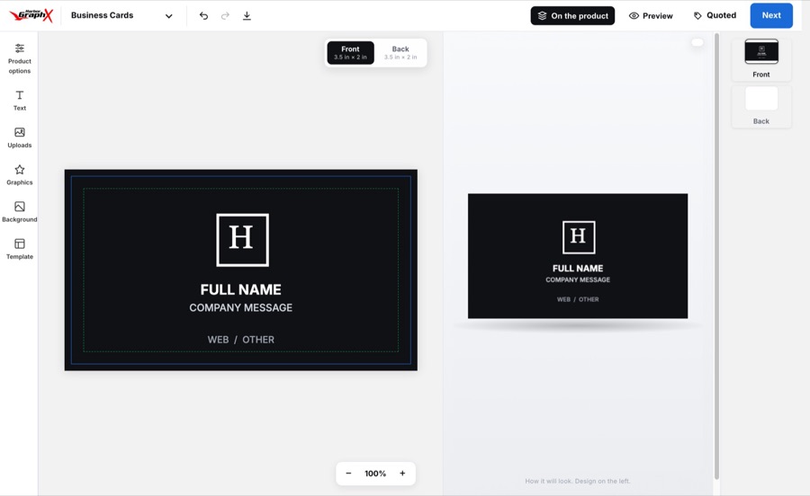Toggle On the product view
810x496 pixels.
572,15
